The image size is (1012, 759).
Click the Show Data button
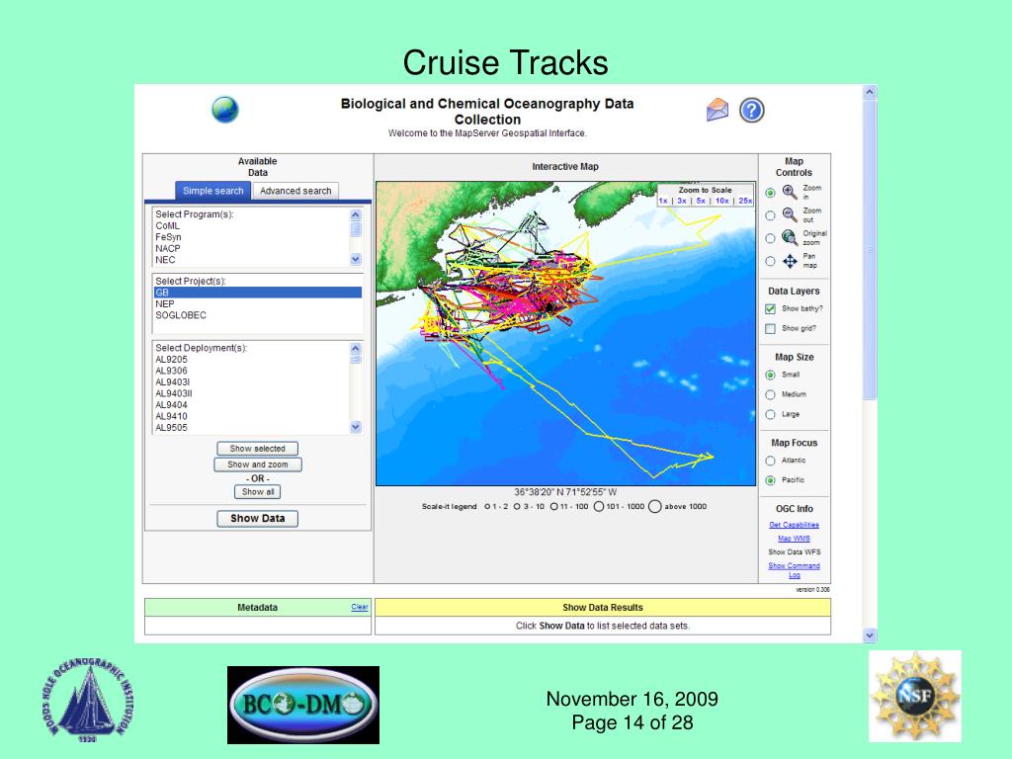pos(258,518)
